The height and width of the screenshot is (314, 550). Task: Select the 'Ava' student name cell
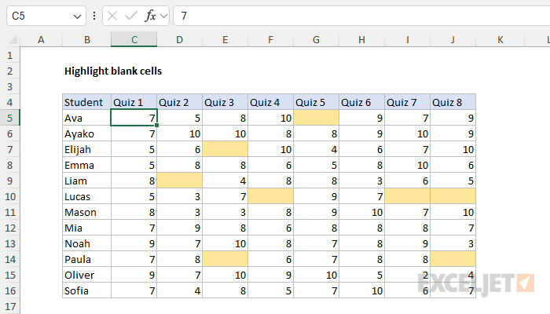point(87,118)
